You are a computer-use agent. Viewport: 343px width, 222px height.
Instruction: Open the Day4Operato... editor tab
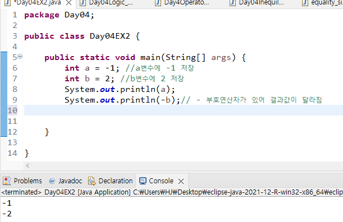(x=186, y=3)
